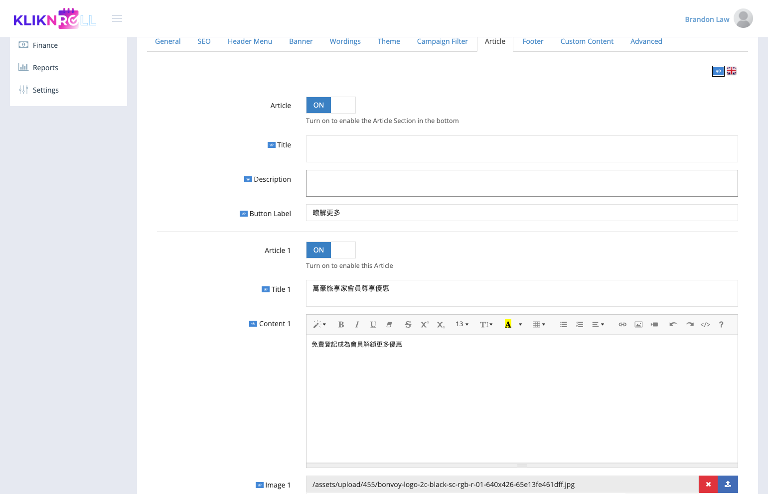Screen dimensions: 768x494
Task: Toggle the hamburger sidebar menu
Action: (117, 18)
